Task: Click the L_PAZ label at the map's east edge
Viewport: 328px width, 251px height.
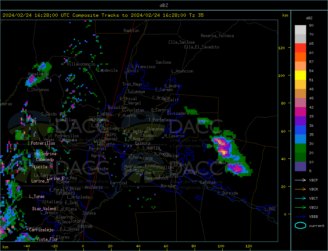Action: click(x=270, y=209)
